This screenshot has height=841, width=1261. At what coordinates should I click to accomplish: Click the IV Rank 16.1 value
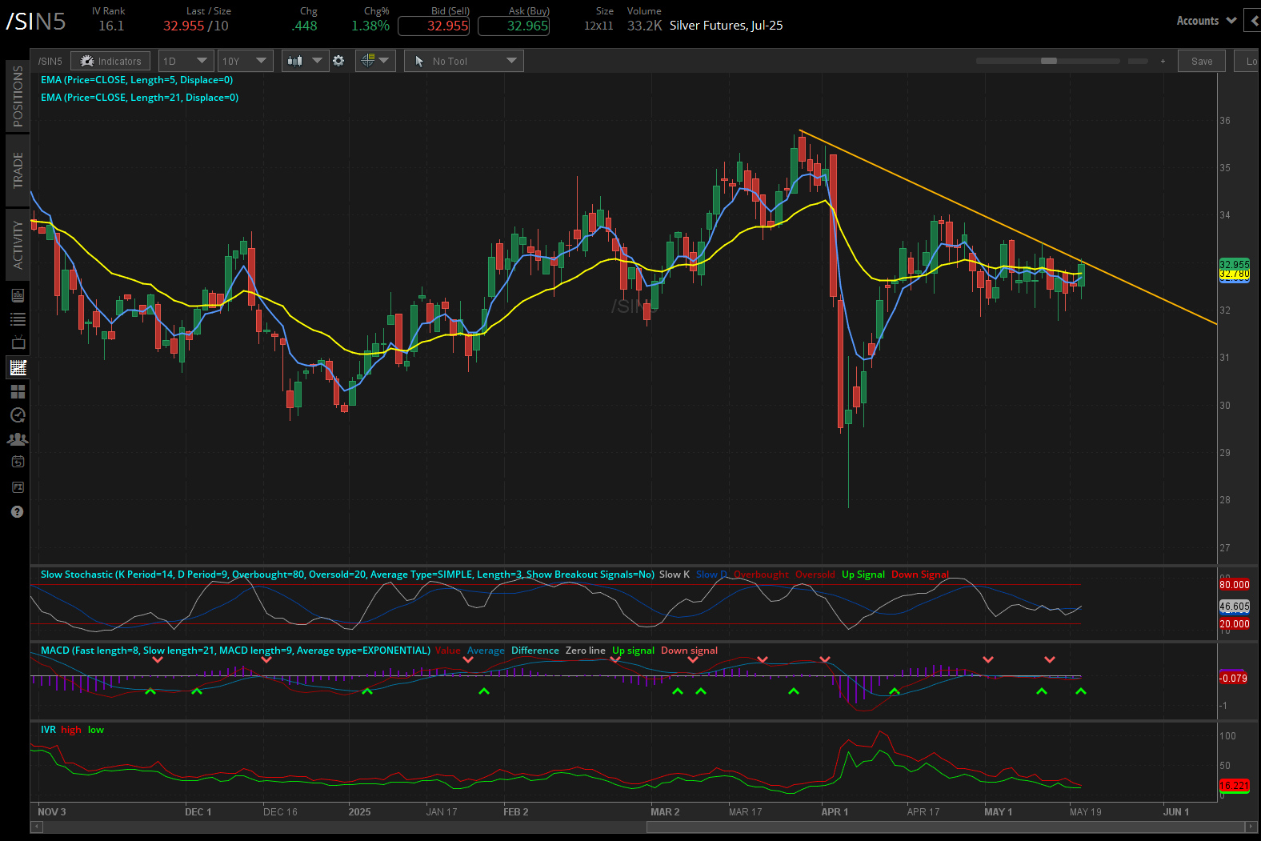[x=111, y=26]
